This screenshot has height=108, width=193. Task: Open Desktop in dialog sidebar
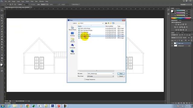click(x=72, y=34)
